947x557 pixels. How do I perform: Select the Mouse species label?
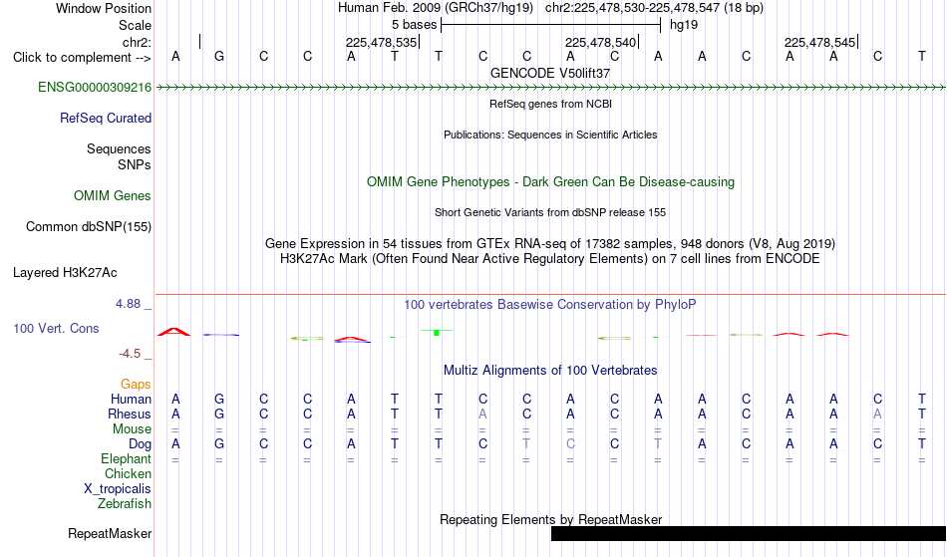133,429
